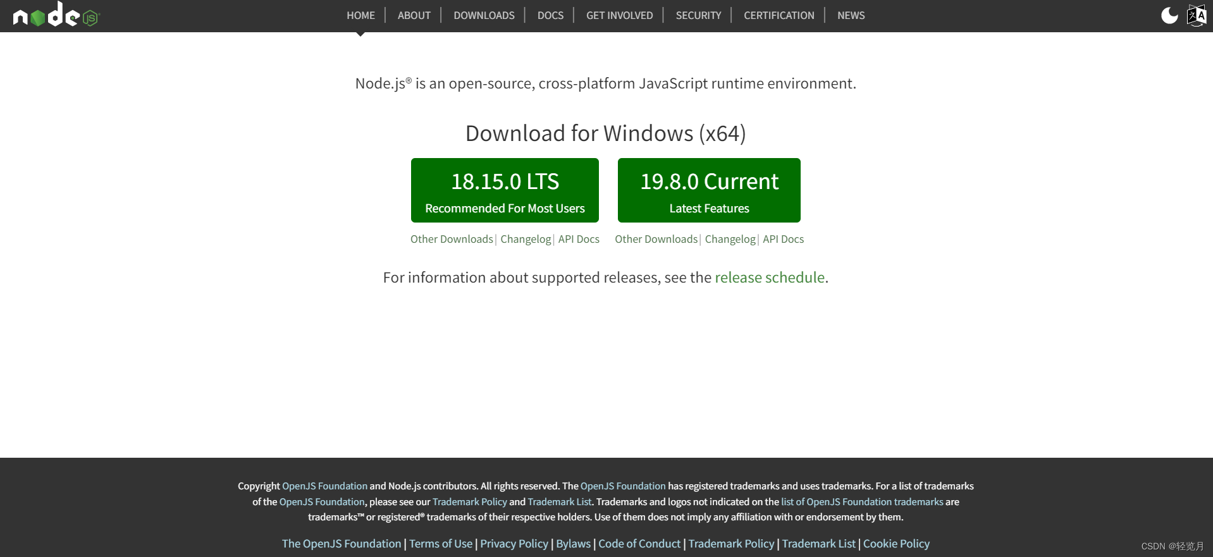Go to the NEWS section
Screen dimensions: 1213x557
click(851, 15)
